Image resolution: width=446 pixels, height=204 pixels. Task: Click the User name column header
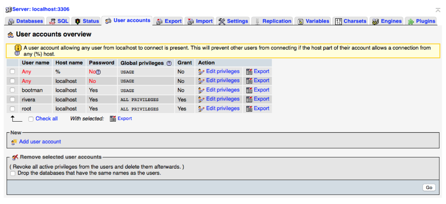35,63
